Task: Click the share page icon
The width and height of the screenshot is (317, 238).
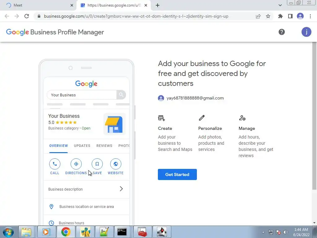Action: [258, 16]
